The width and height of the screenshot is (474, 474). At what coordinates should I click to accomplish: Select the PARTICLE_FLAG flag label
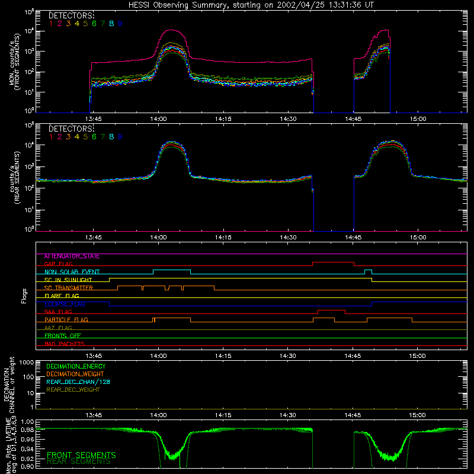(66, 320)
